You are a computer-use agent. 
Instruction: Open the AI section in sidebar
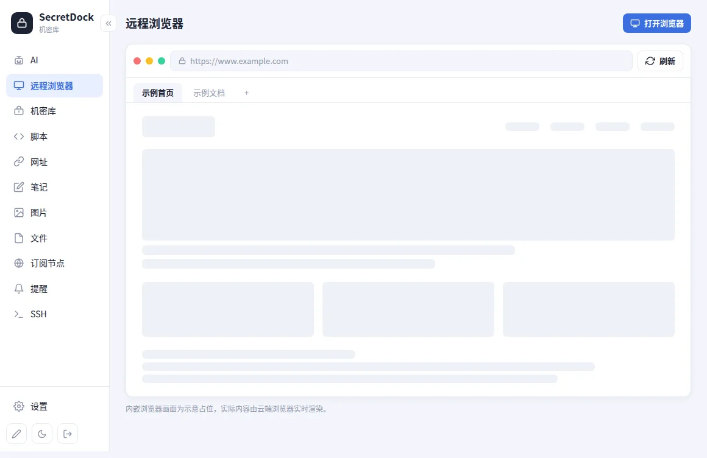[x=55, y=60]
